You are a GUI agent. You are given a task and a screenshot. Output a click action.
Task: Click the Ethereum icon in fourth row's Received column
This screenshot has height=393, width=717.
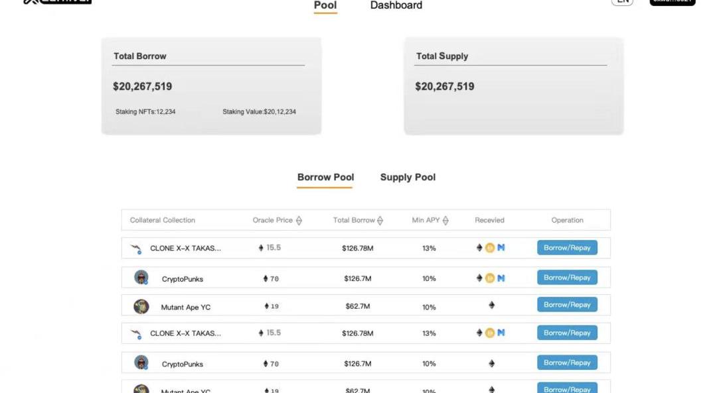tap(479, 333)
